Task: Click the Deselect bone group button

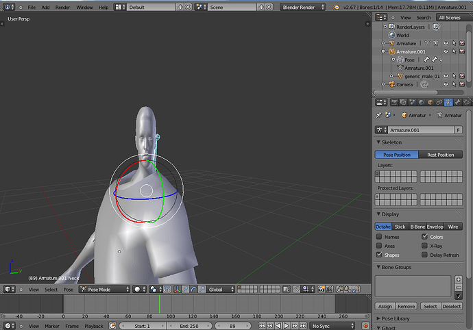Action: point(452,306)
